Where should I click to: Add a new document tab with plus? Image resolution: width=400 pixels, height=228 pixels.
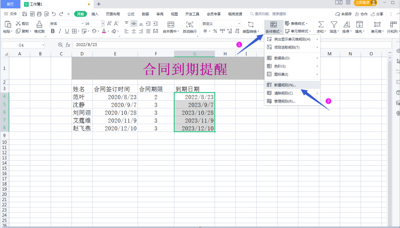(99, 4)
